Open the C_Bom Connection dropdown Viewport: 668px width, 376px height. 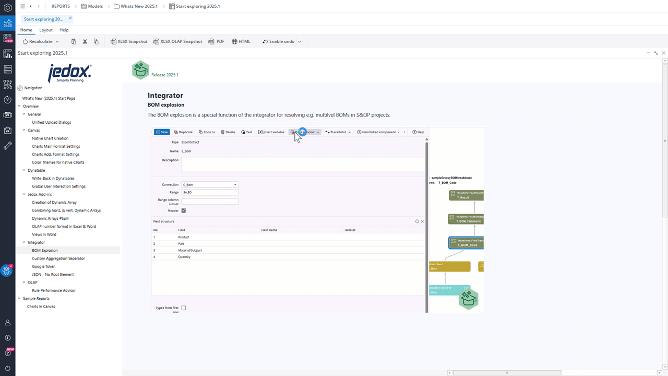210,184
